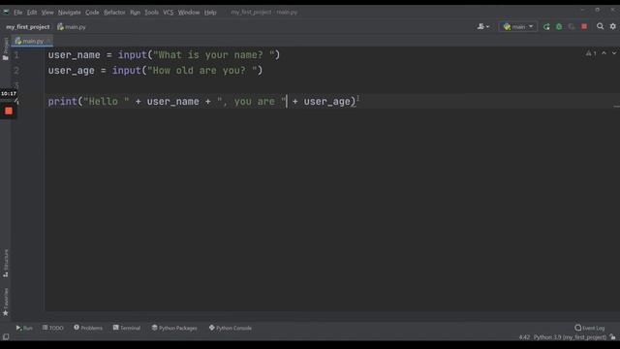Click the print keyword on line 4
620x349 pixels.
coord(62,102)
